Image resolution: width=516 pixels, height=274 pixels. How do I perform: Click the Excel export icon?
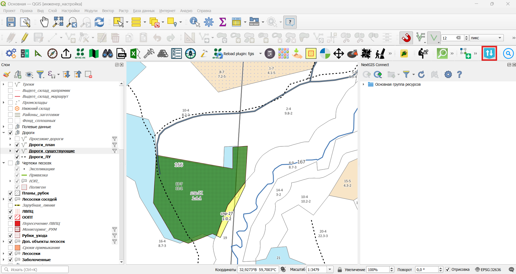point(135,53)
